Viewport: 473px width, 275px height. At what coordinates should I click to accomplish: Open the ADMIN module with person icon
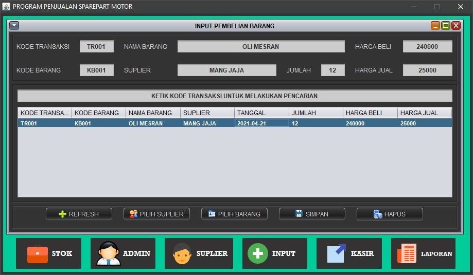pos(123,253)
